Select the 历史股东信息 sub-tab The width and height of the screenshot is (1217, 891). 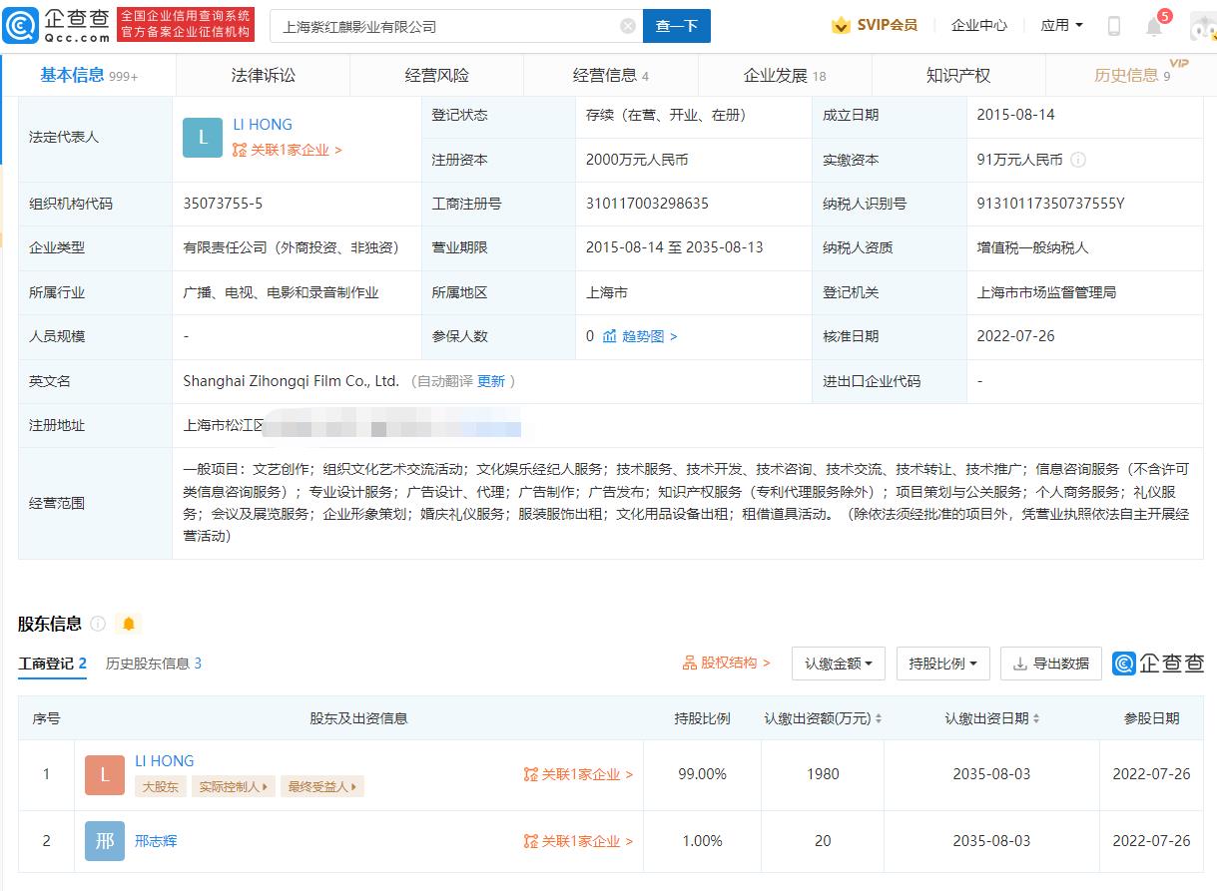click(154, 664)
